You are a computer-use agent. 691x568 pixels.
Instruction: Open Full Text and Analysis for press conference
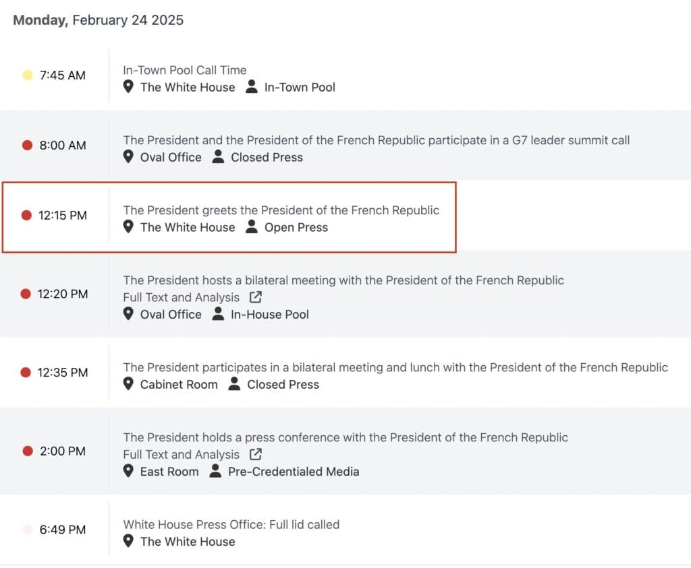click(181, 455)
